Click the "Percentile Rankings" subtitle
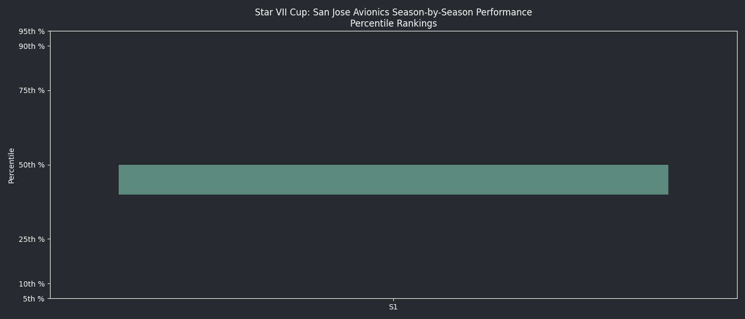 coord(393,24)
